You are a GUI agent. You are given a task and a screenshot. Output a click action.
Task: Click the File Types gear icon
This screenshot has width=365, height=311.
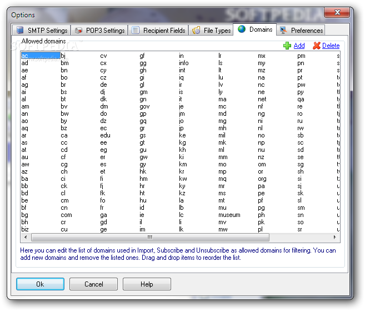coord(196,30)
